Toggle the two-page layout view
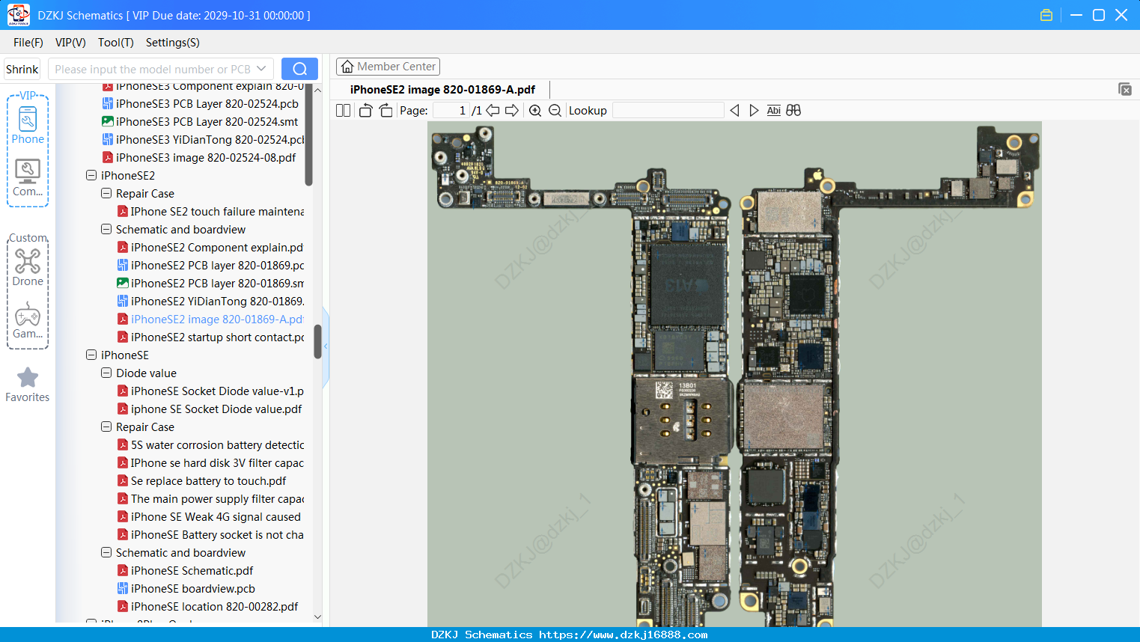This screenshot has height=642, width=1140. [x=344, y=111]
